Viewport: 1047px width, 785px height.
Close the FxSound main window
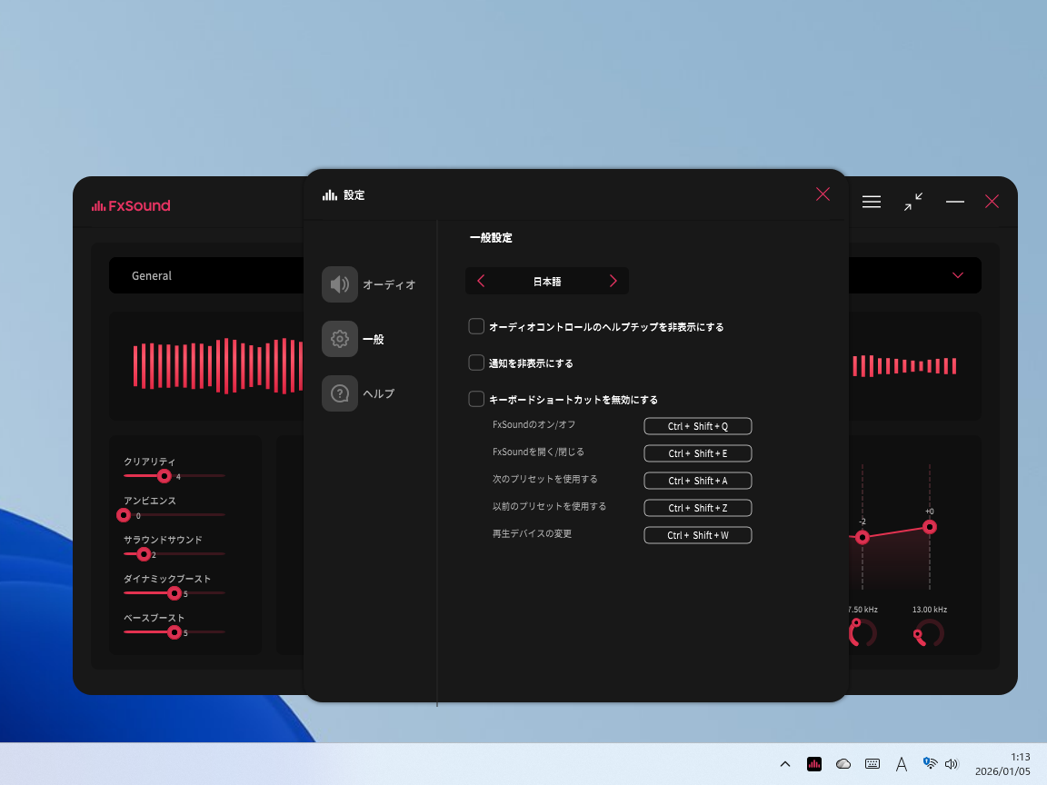(x=992, y=202)
